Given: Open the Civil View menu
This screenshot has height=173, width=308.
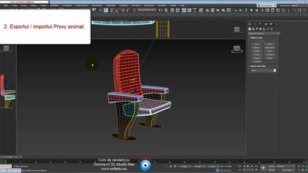Looking at the screenshot, I should pos(136,5).
